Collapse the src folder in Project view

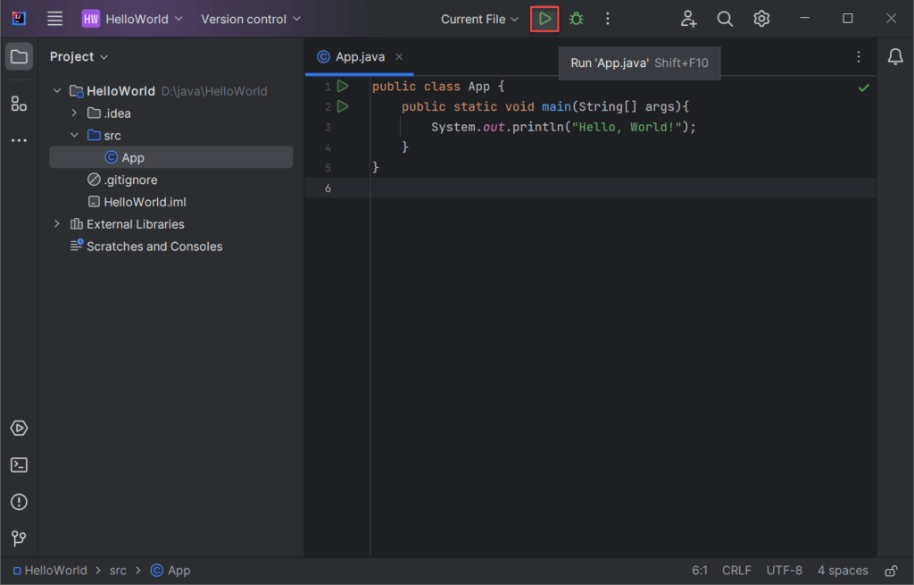(x=75, y=135)
